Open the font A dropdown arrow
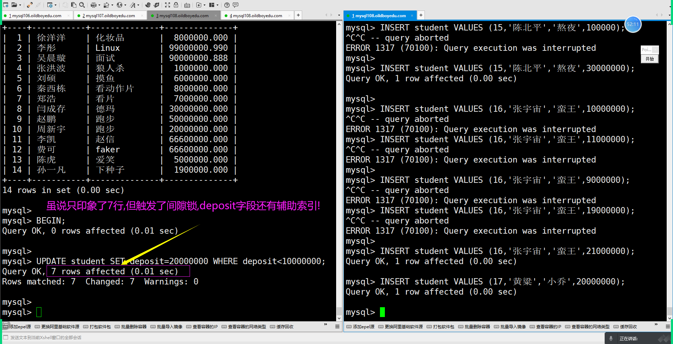 (x=138, y=5)
